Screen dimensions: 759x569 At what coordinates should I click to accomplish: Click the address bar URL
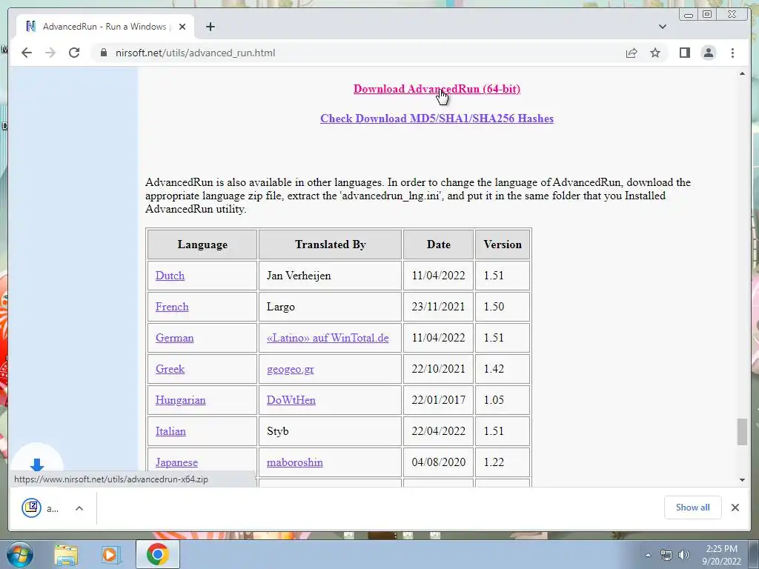pyautogui.click(x=195, y=53)
